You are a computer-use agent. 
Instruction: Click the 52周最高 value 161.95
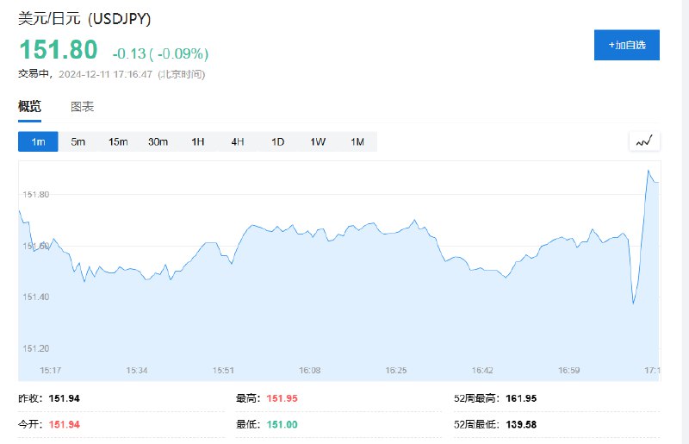521,398
